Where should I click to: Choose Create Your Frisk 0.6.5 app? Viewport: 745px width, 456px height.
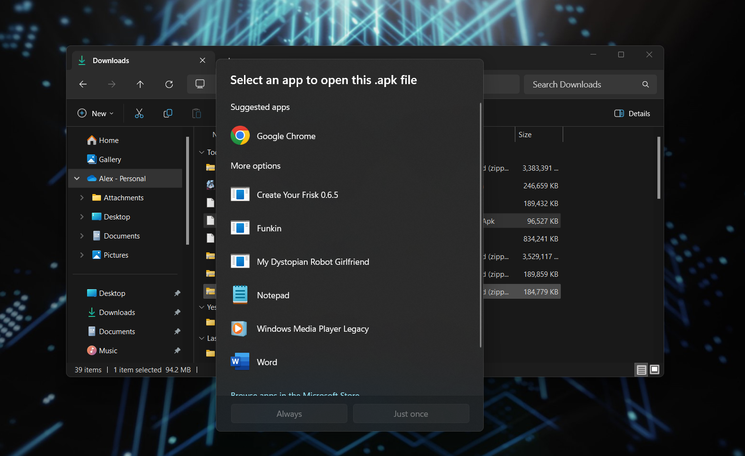[x=349, y=195]
